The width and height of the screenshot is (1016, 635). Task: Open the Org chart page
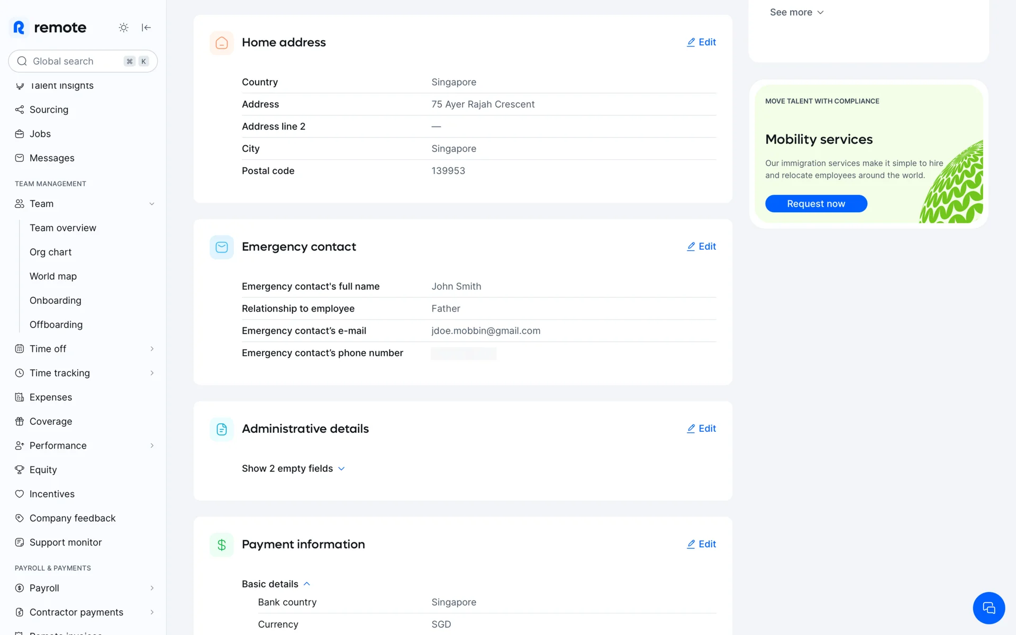51,252
